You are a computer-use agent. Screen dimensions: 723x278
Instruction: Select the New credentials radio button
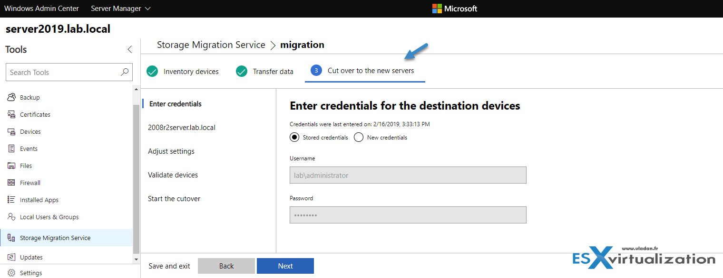pos(359,137)
